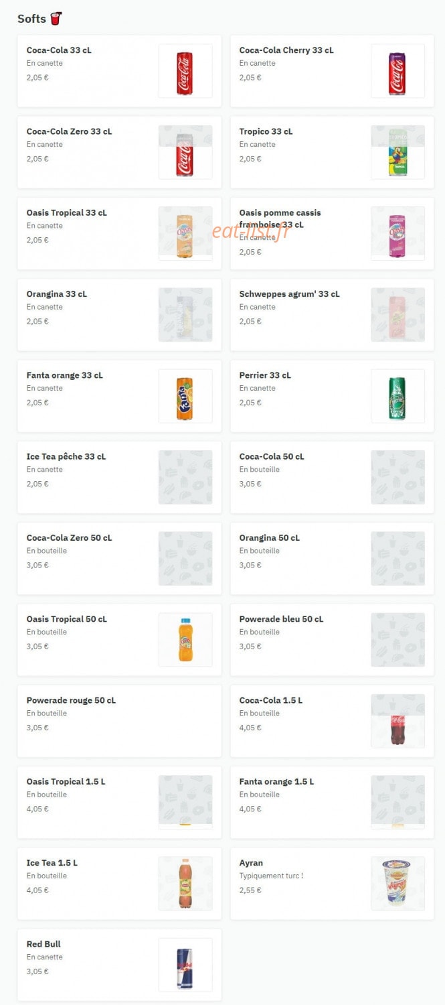Click the Oasis Tropical 50 cL bottle image

185,640
